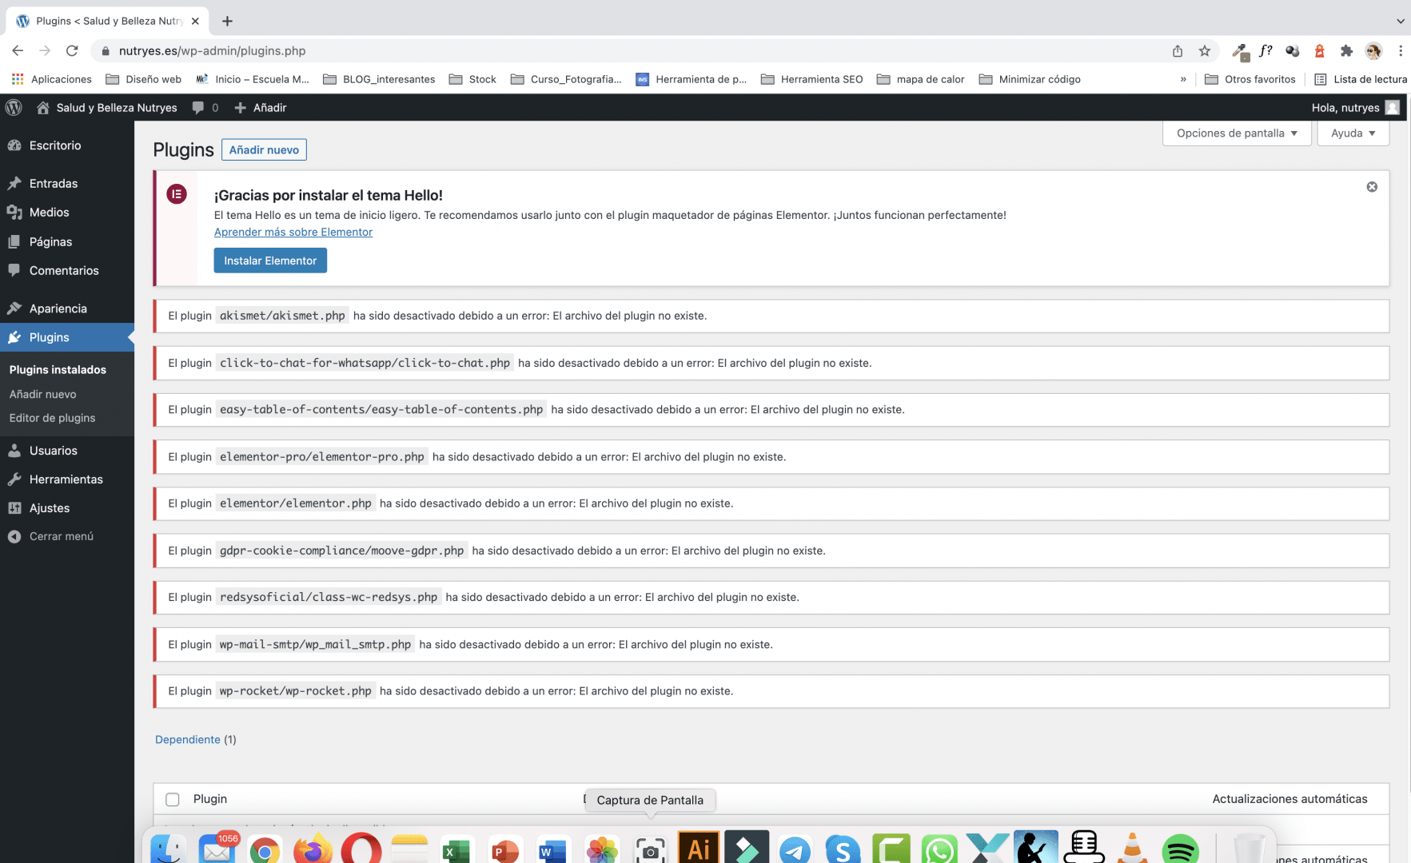Open Usuarios in the sidebar menu
This screenshot has width=1411, height=863.
point(67,451)
